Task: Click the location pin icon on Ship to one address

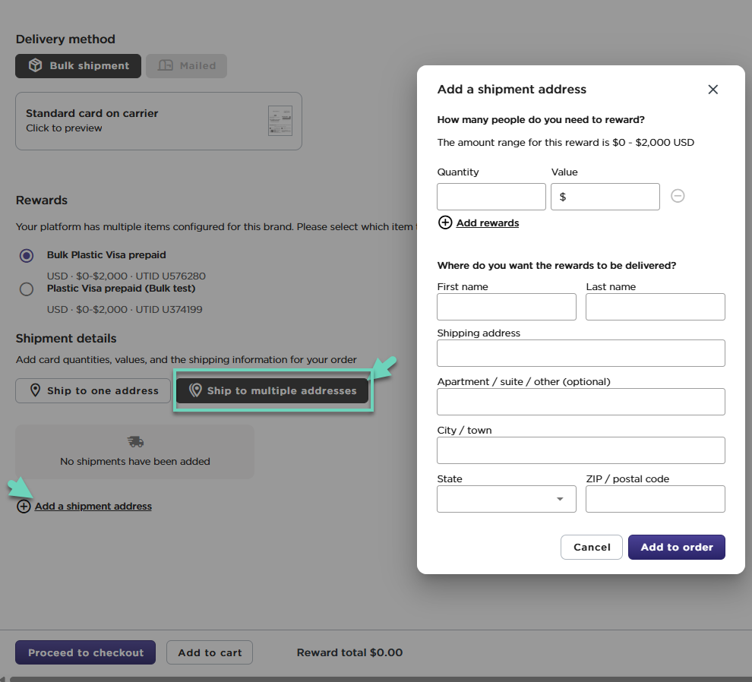Action: tap(35, 390)
